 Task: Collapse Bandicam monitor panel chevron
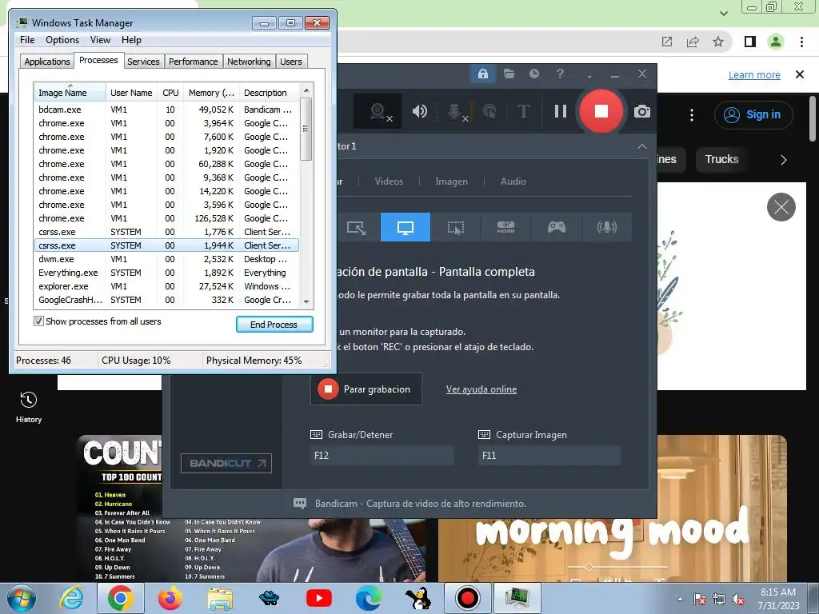coord(642,146)
